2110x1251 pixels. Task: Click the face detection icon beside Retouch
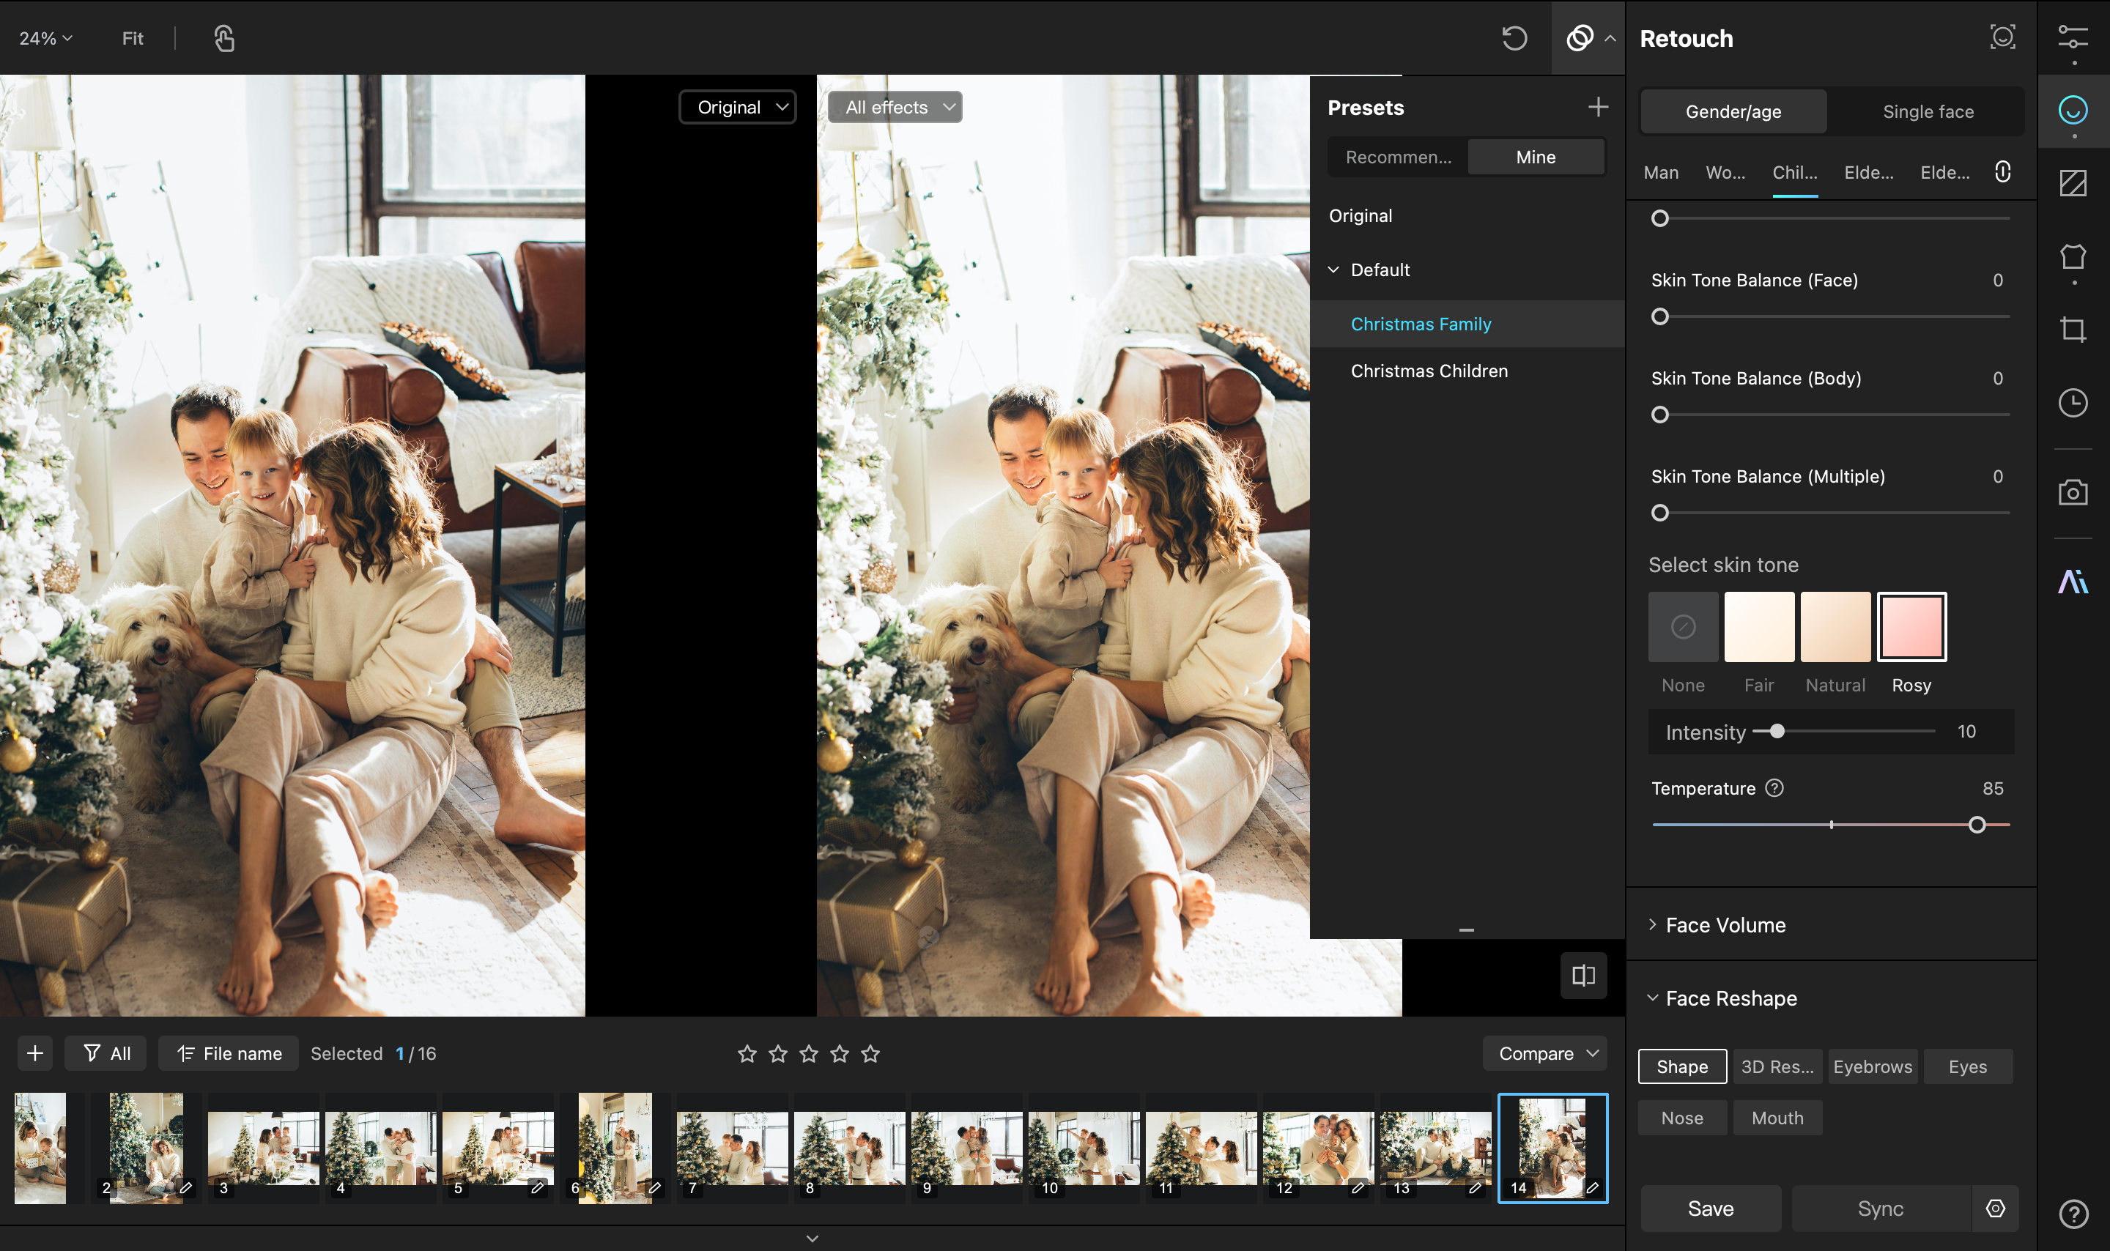click(x=2002, y=37)
